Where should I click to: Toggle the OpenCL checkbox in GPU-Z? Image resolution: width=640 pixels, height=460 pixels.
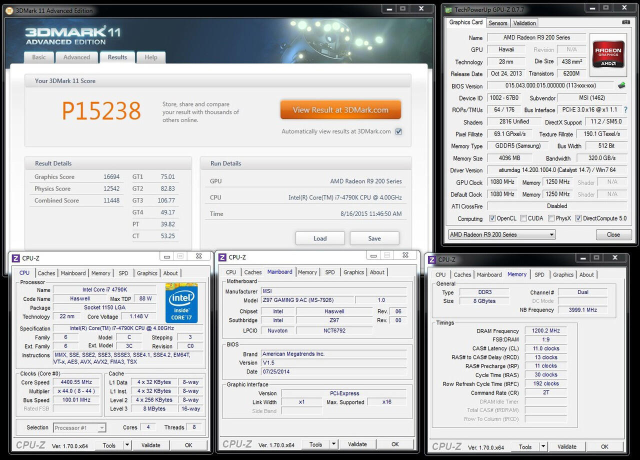pos(492,218)
